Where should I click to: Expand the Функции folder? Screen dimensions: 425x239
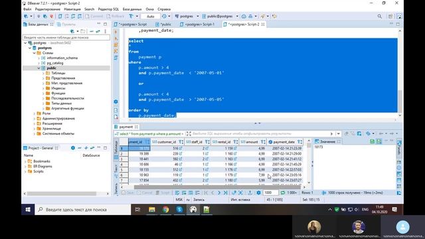(x=43, y=93)
